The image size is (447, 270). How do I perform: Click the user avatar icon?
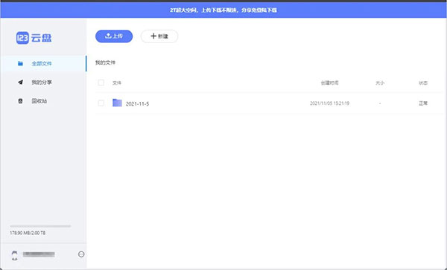pos(15,255)
